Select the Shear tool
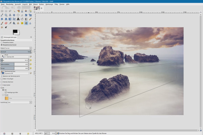This screenshot has height=135, width=203. [x=2, y=19]
